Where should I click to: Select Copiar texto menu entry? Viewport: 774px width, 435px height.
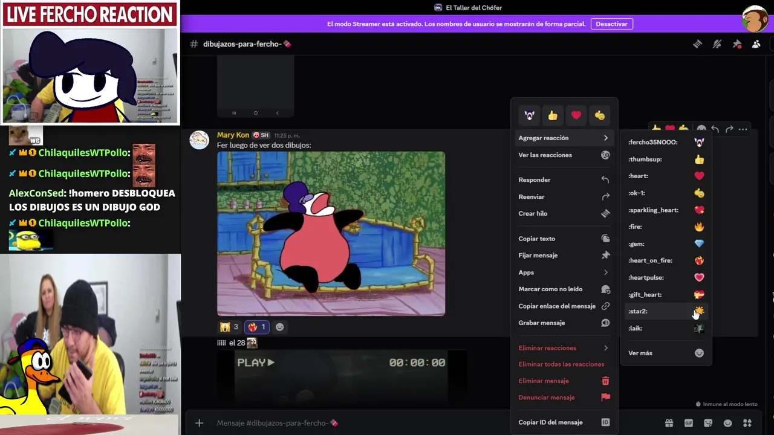pyautogui.click(x=564, y=239)
